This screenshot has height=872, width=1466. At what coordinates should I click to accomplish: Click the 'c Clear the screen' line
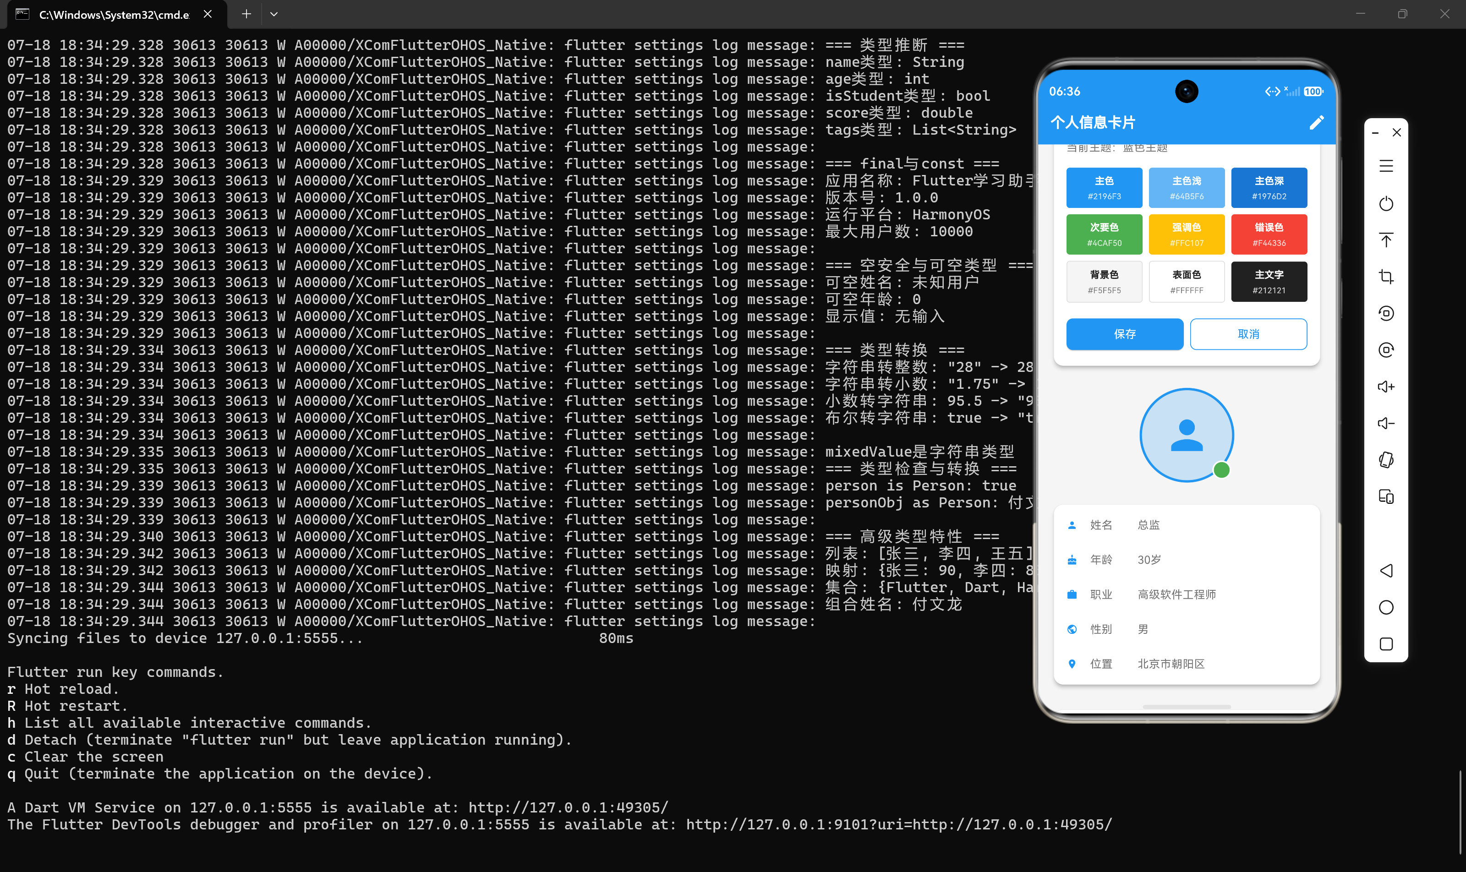[x=85, y=758]
